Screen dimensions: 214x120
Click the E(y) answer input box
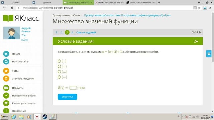pos(73,88)
